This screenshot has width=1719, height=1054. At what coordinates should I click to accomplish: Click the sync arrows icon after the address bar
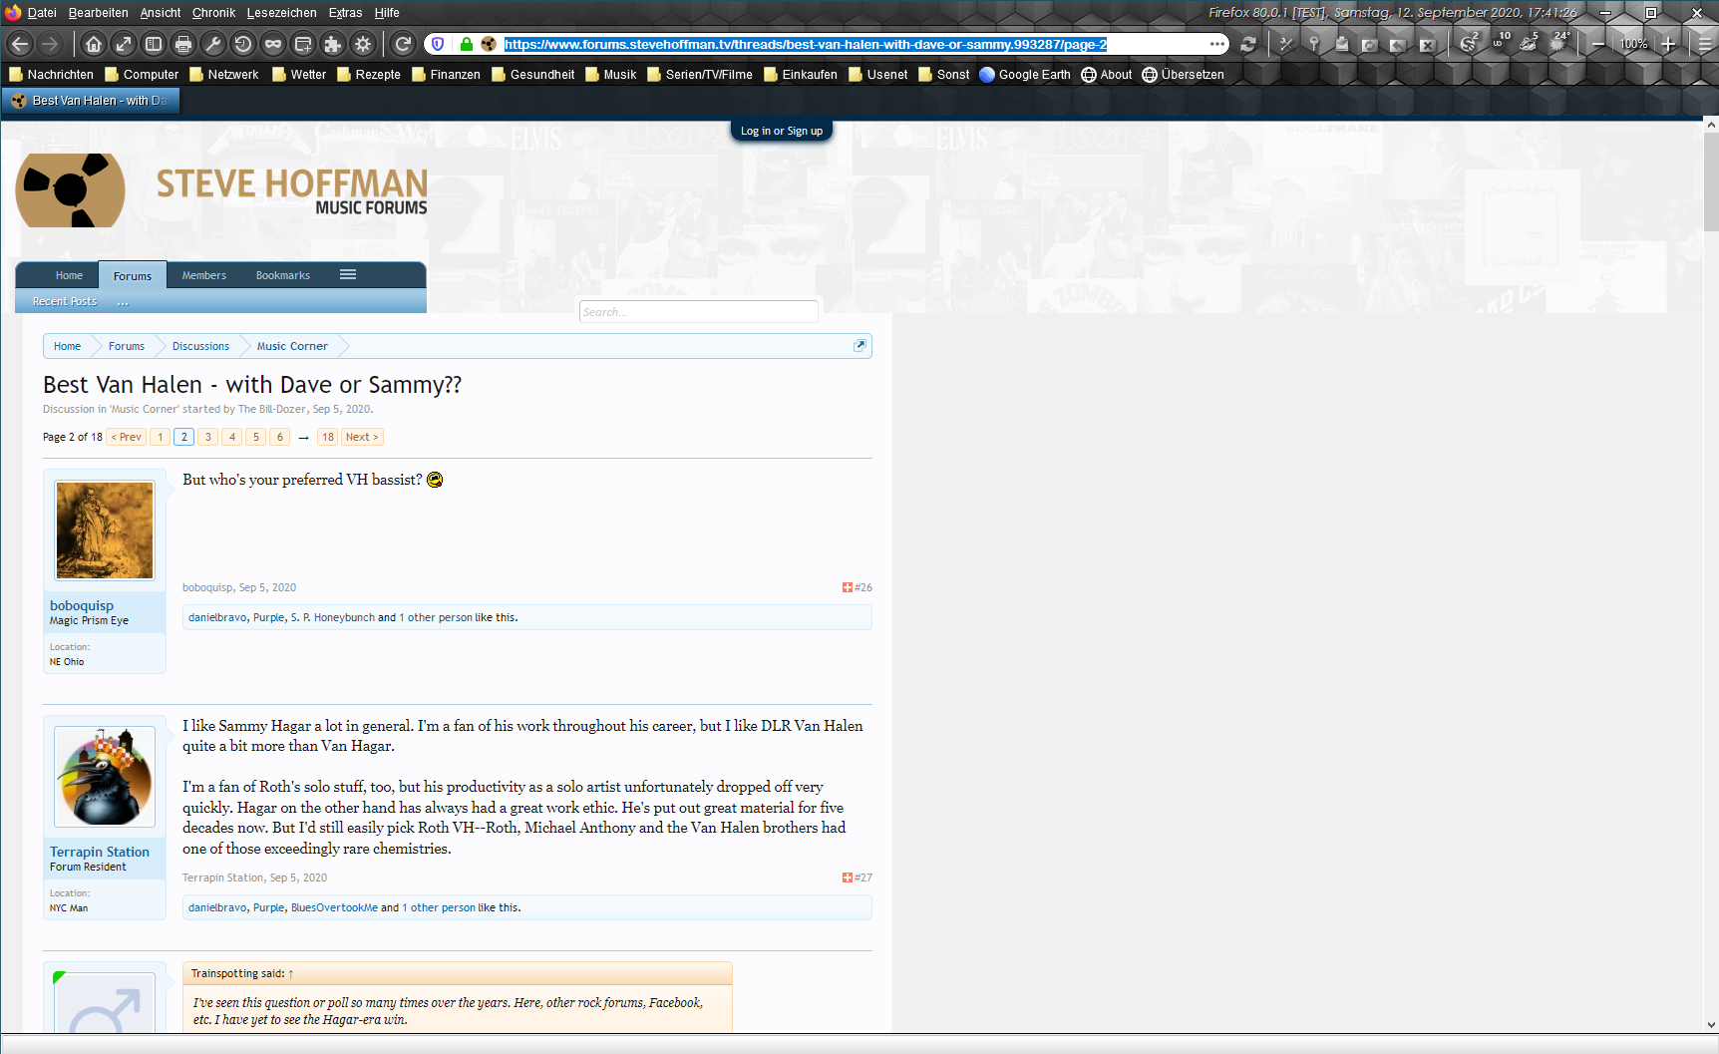pos(1247,44)
